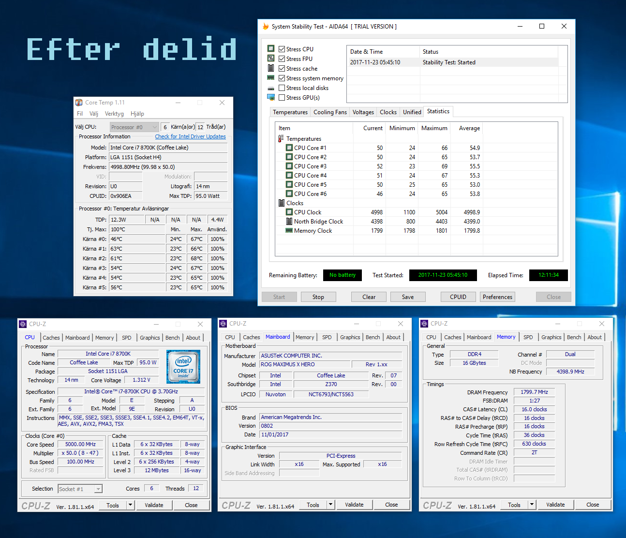This screenshot has width=626, height=538.
Task: Click the ROG MAXIMUS X HERO model field
Action: 305,364
